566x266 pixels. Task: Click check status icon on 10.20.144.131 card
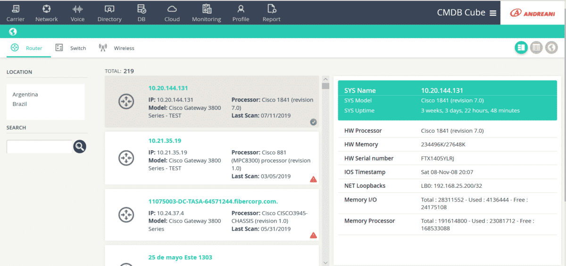pyautogui.click(x=313, y=122)
